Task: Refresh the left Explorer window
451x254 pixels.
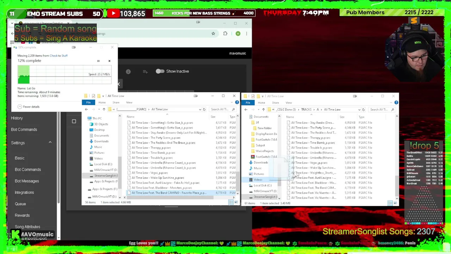Action: [x=204, y=109]
